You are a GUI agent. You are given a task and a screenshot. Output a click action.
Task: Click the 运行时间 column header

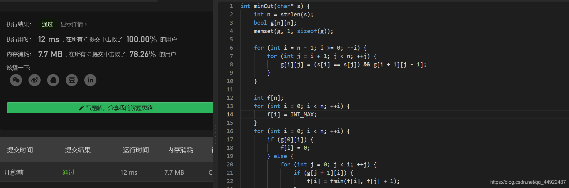pos(136,150)
